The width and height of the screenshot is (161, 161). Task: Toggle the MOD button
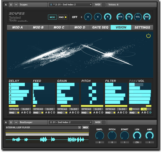[52, 17]
